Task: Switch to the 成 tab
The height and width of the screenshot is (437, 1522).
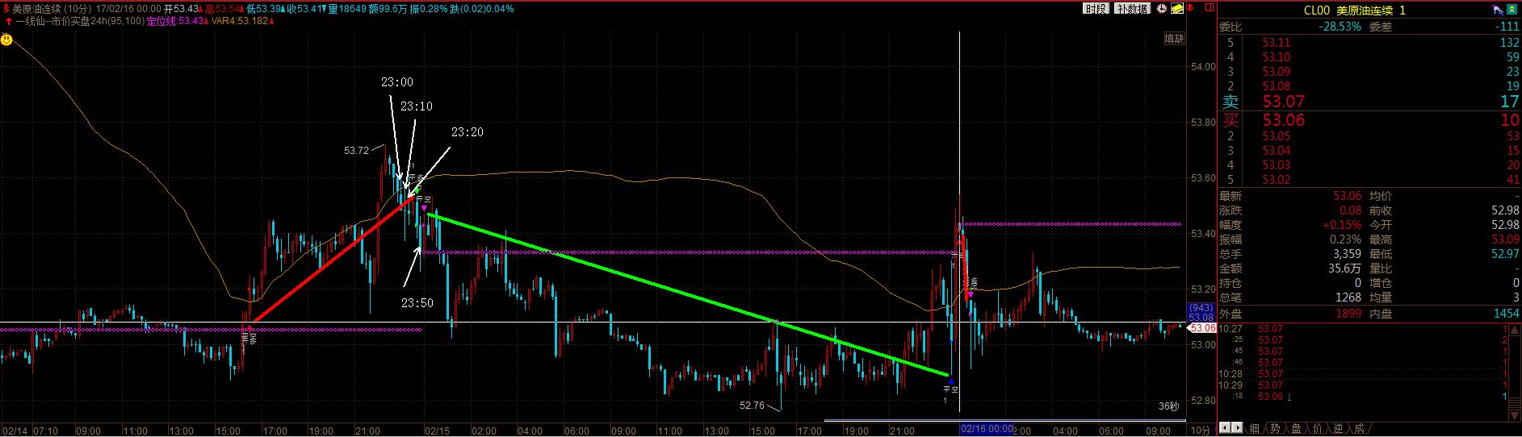Action: coord(1359,428)
